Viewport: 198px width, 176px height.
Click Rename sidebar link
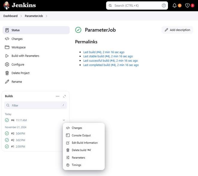36,82
